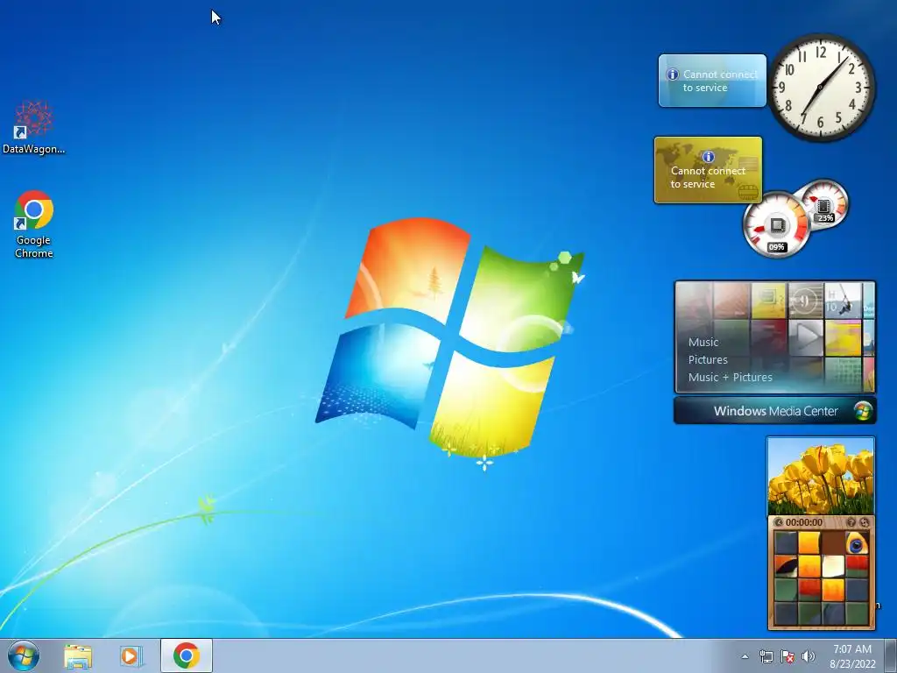Launch Windows Explorer from the taskbar

click(78, 656)
